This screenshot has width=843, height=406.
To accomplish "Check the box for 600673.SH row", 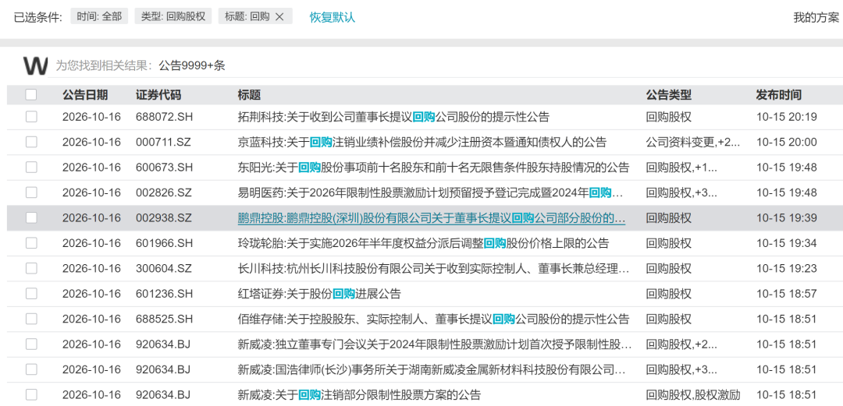I will (31, 167).
